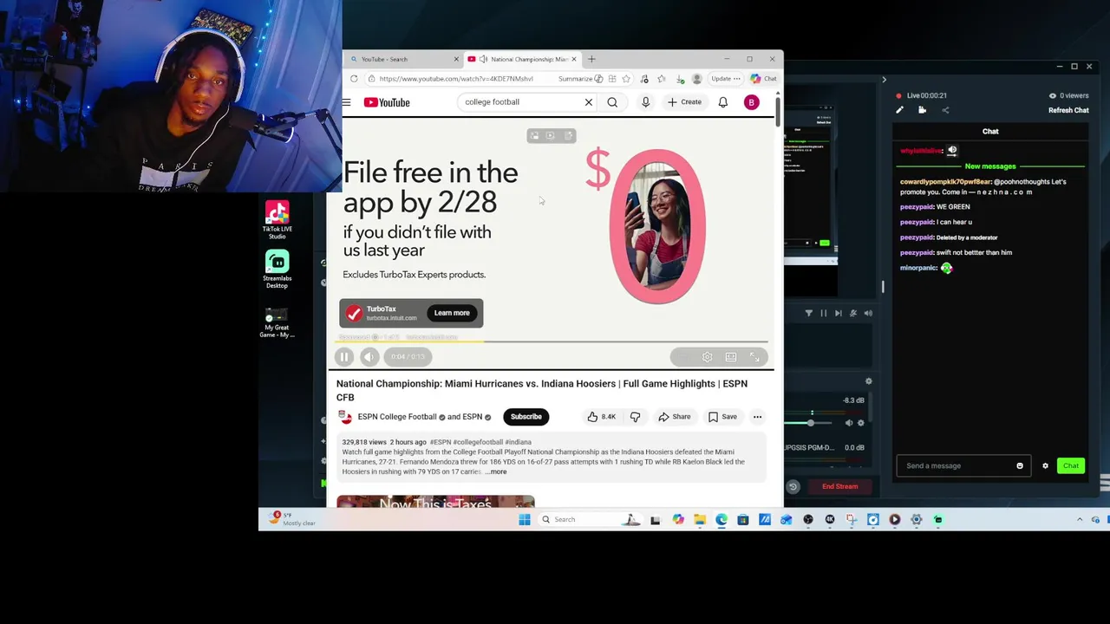
Task: Dislike the National Championship video
Action: pyautogui.click(x=636, y=417)
